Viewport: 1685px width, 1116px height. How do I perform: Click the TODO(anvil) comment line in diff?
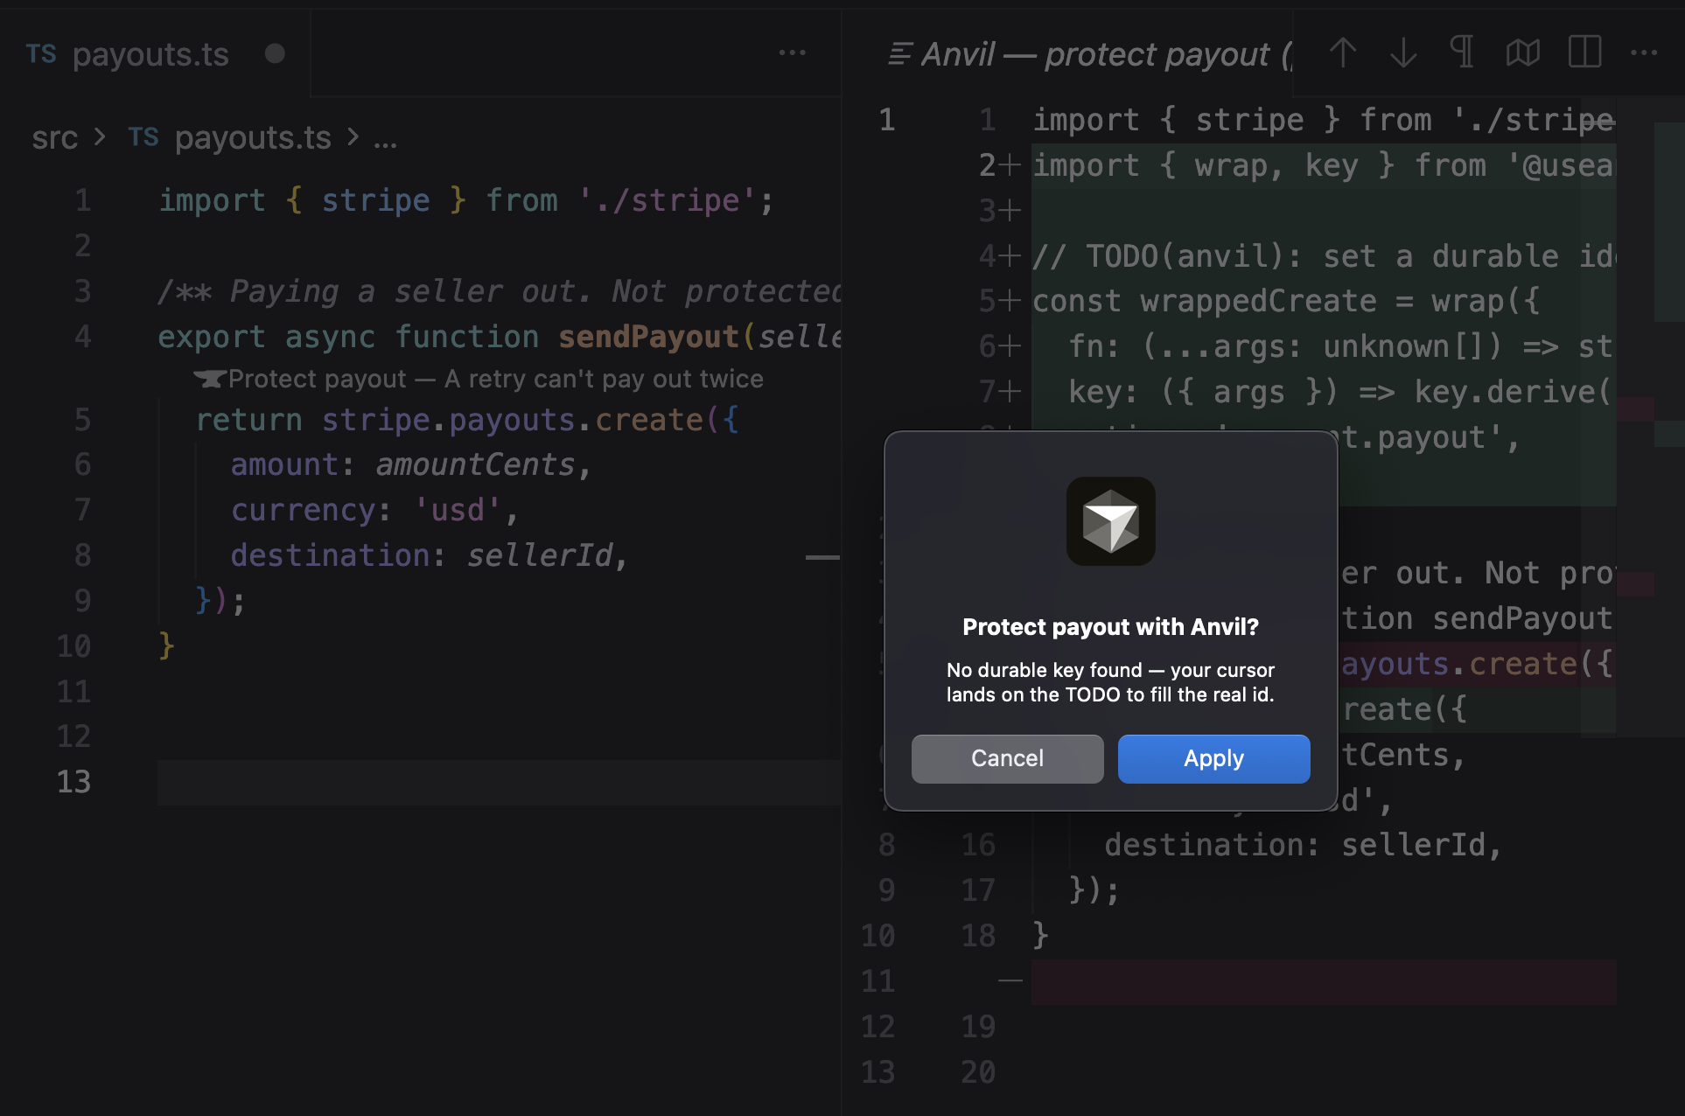(1323, 256)
